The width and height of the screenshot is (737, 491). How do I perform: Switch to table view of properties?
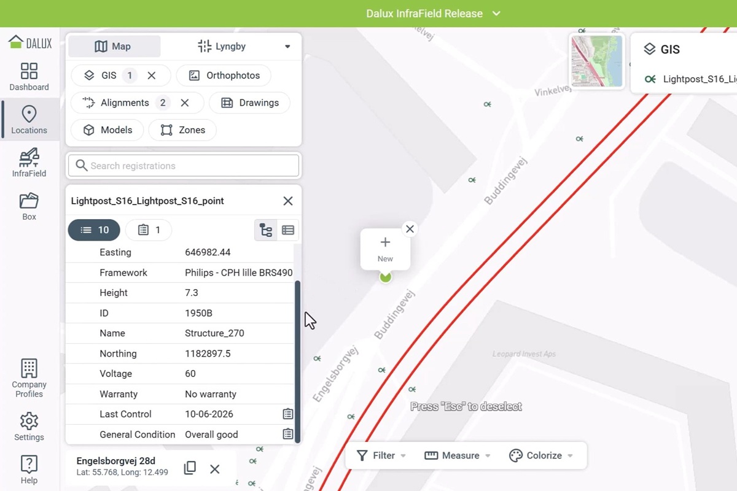(x=288, y=230)
